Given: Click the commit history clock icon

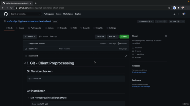Looking at the screenshot, I should tap(118, 44).
